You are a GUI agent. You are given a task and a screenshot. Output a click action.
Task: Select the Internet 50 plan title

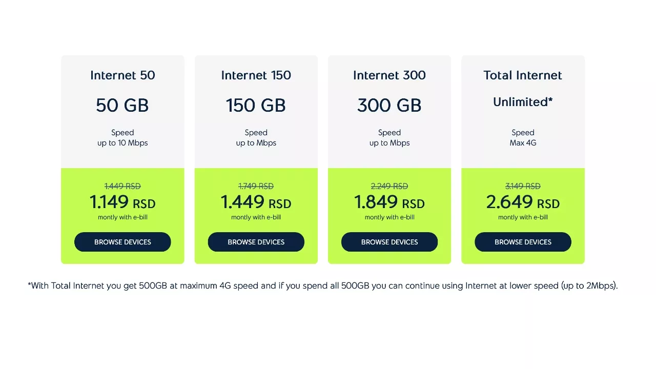[x=122, y=75]
